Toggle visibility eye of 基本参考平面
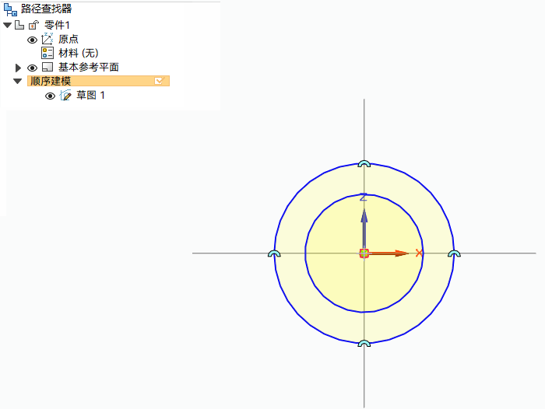The width and height of the screenshot is (545, 409). pos(32,68)
